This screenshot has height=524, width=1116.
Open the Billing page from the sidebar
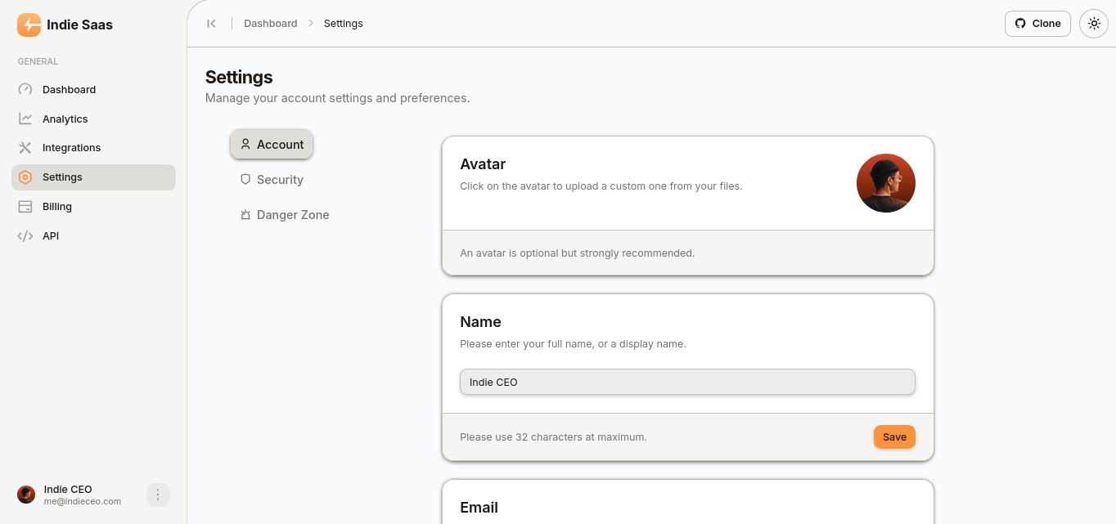pyautogui.click(x=93, y=207)
